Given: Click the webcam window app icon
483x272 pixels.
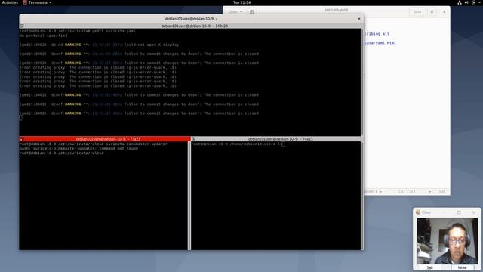Looking at the screenshot, I should 418,212.
